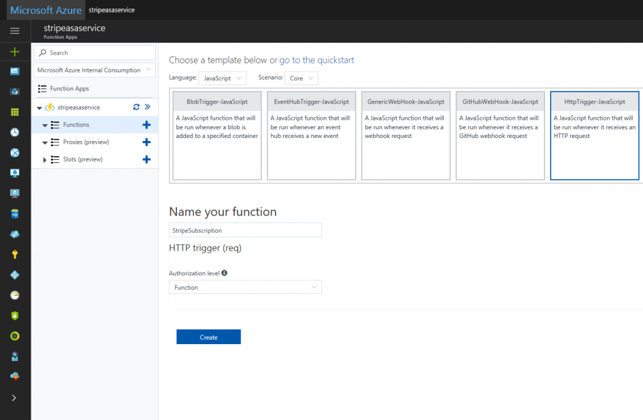Open the SQL databases sidebar icon
The image size is (643, 420).
coord(15,214)
